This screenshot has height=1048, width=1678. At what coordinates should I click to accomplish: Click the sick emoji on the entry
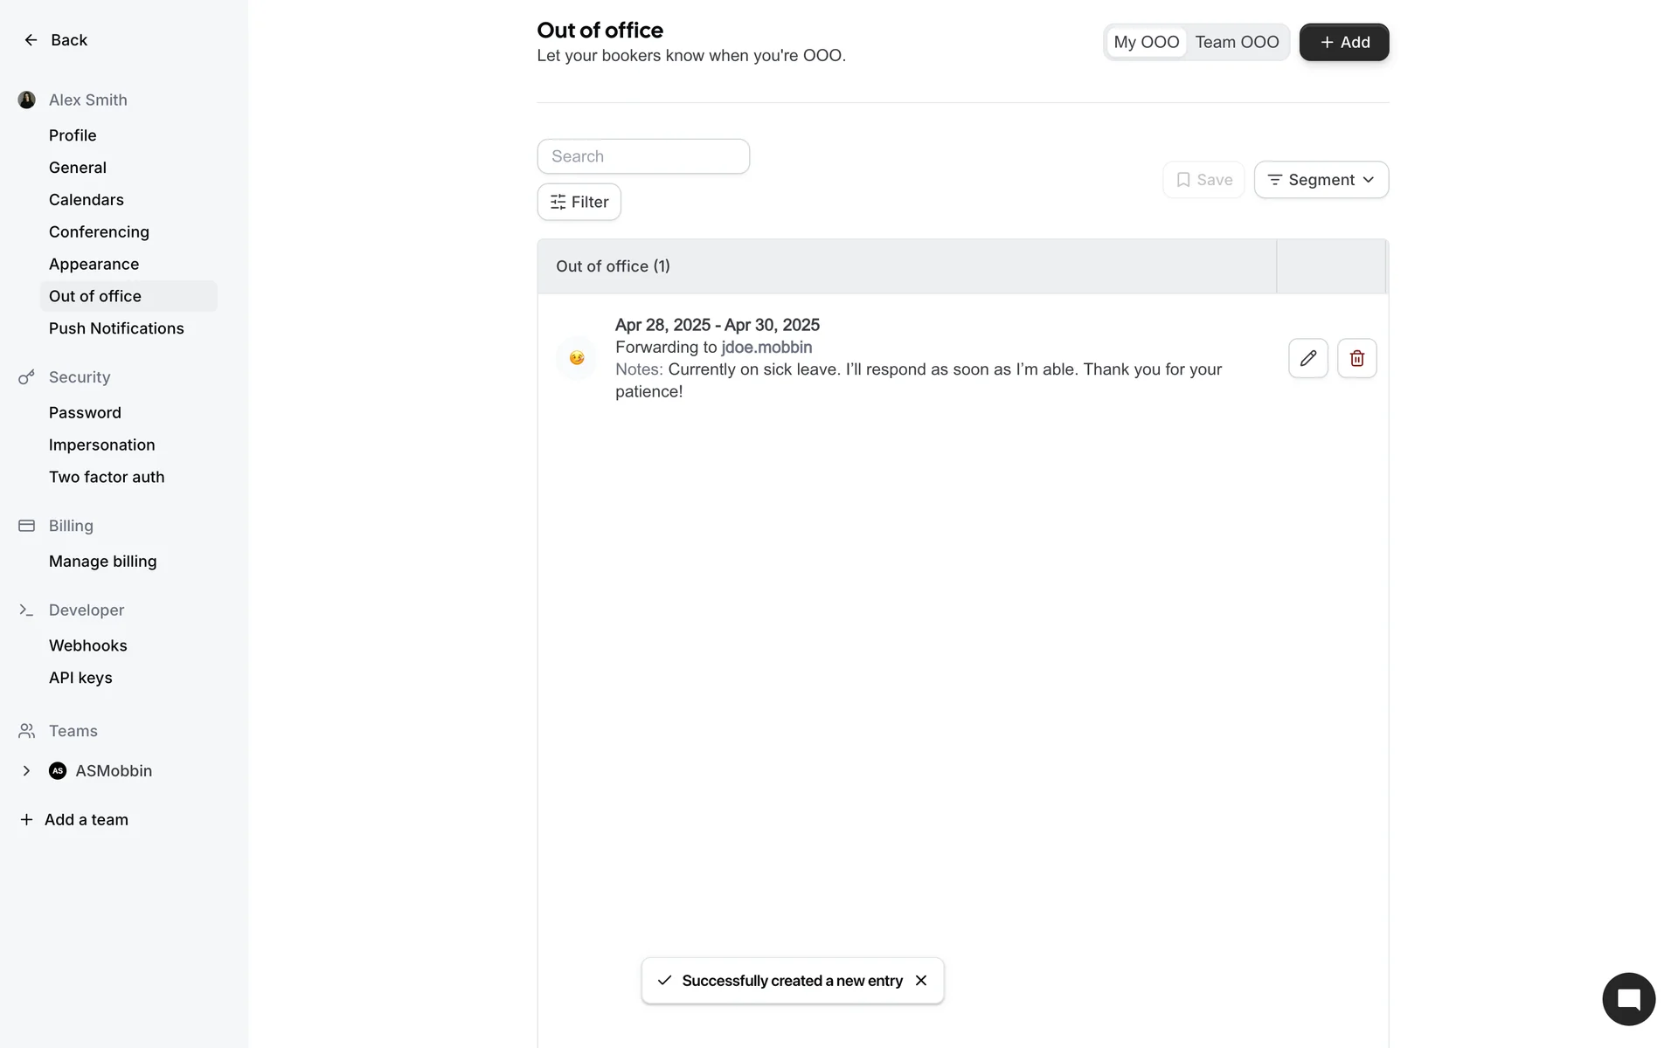click(x=577, y=358)
